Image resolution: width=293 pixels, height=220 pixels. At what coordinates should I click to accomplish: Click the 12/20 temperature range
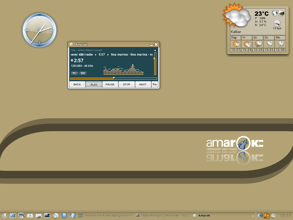pos(280,50)
